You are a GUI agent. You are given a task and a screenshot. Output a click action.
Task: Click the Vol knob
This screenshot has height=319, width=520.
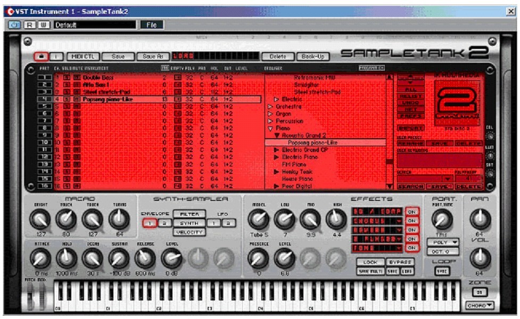(480, 258)
